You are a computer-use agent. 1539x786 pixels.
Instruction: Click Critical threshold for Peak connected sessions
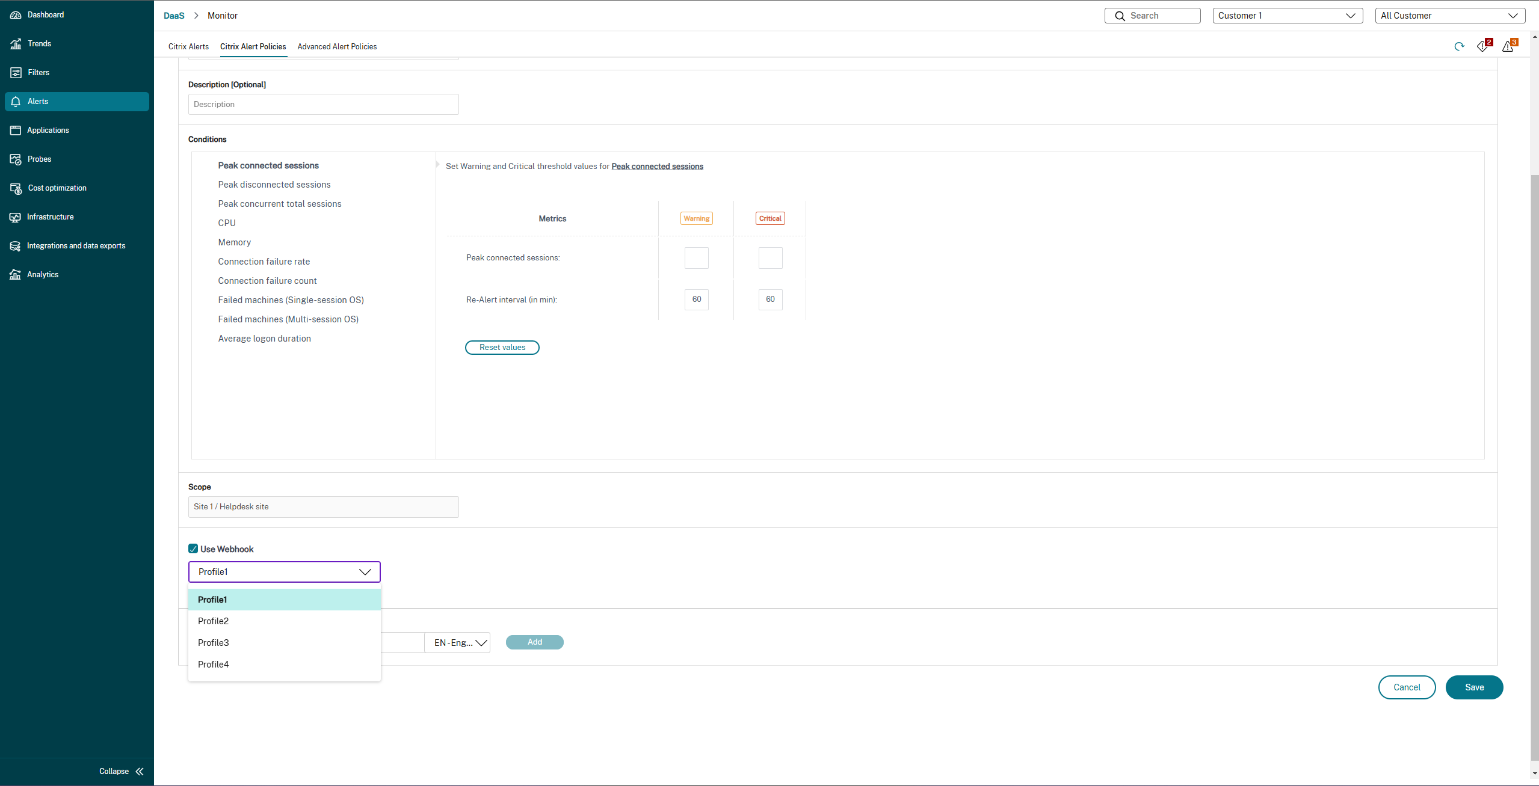(x=771, y=258)
